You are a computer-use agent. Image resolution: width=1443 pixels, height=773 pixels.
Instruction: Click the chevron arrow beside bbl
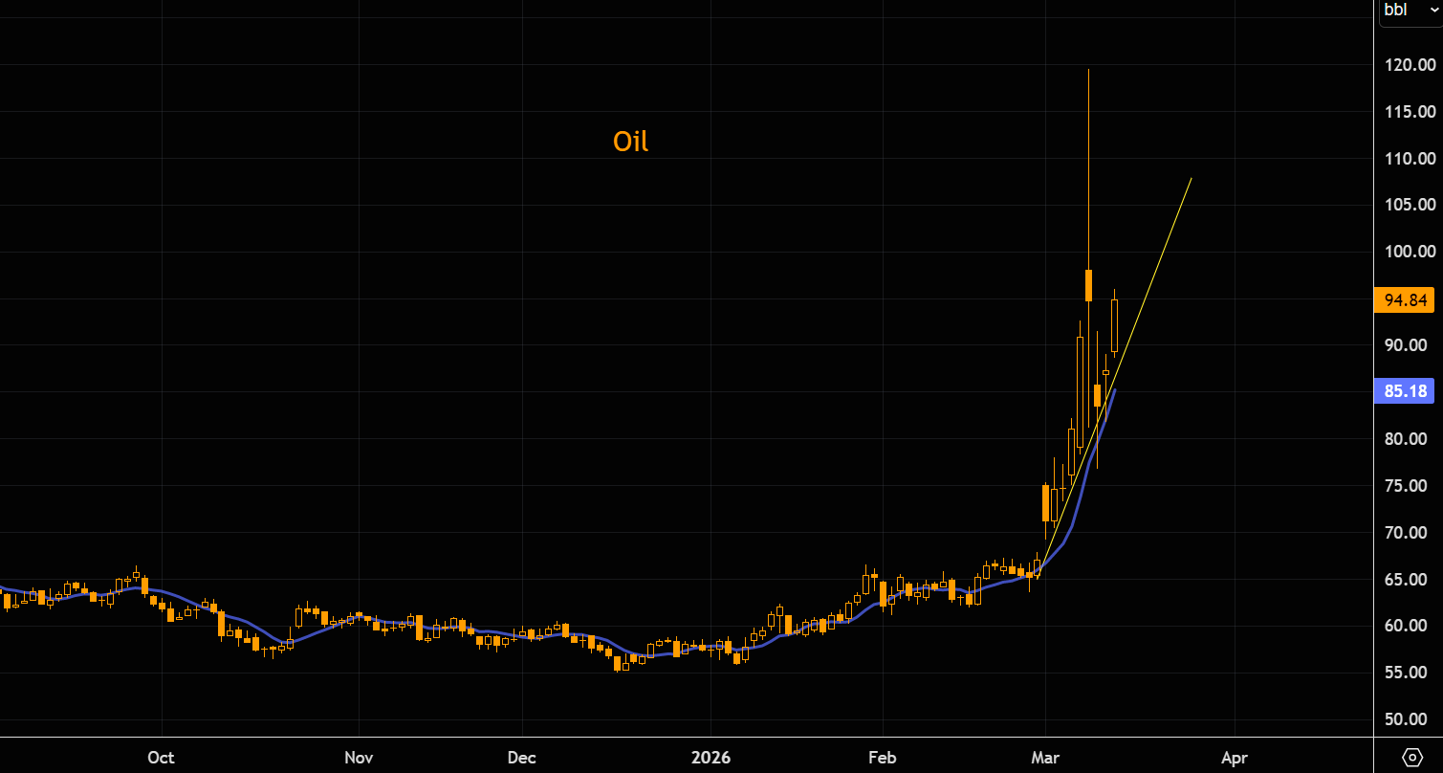pos(1432,10)
